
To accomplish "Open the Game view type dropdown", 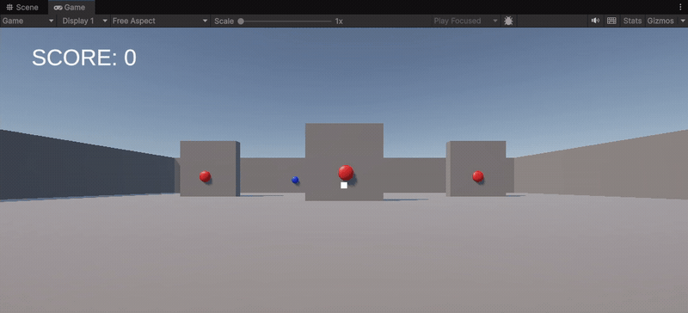I will 28,21.
